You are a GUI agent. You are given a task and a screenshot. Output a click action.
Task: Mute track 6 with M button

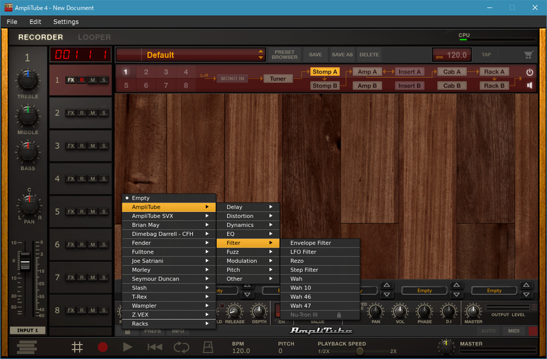point(93,245)
